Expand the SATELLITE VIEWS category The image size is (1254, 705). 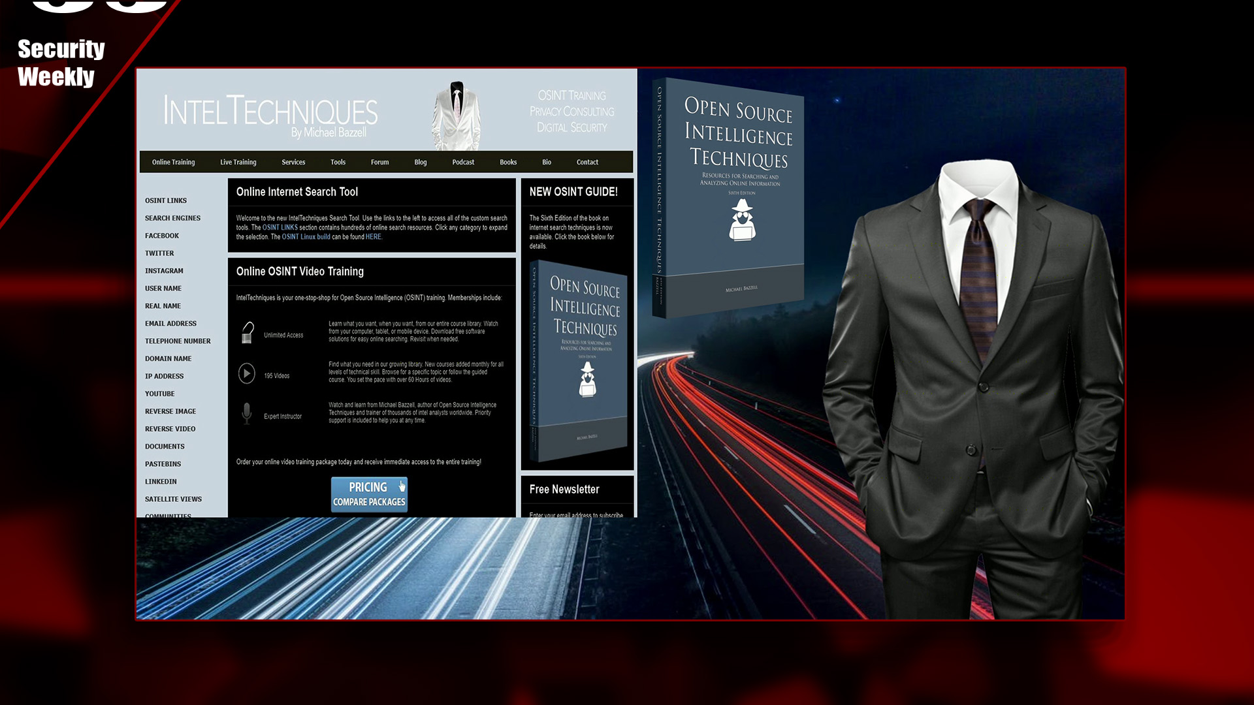173,499
